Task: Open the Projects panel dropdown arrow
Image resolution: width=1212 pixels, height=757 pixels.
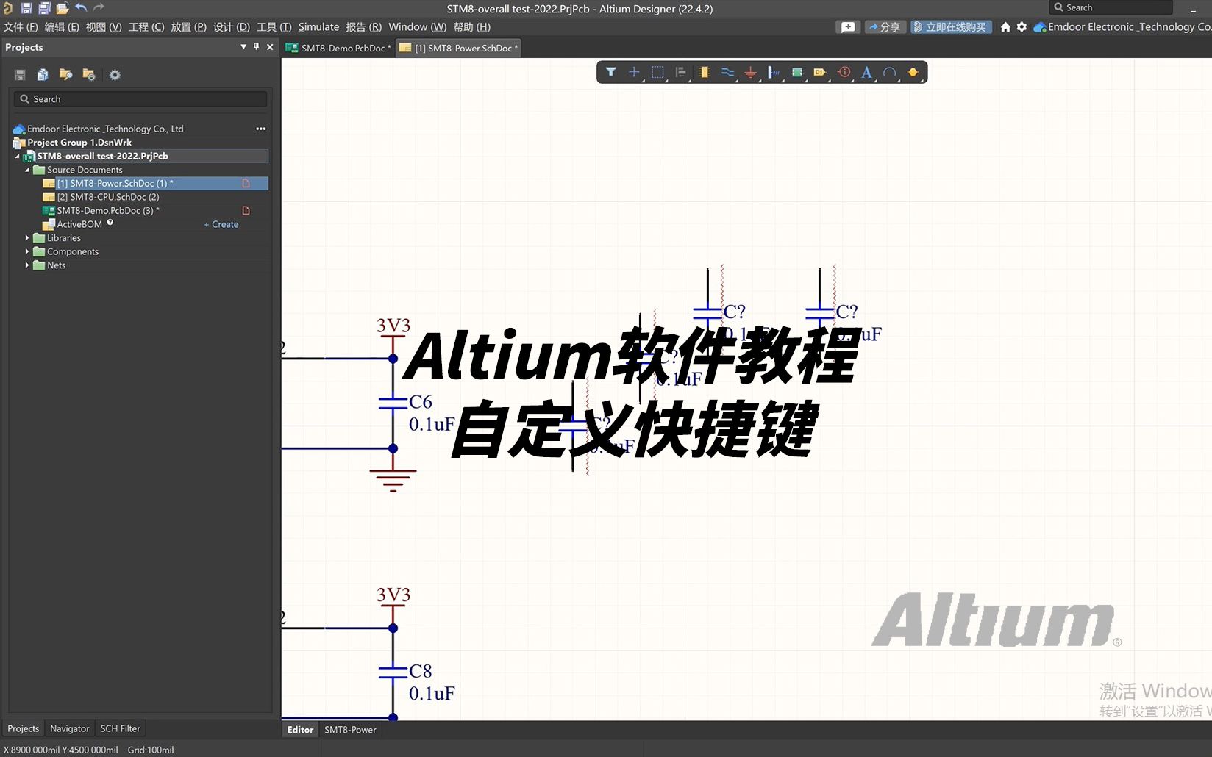Action: click(243, 46)
